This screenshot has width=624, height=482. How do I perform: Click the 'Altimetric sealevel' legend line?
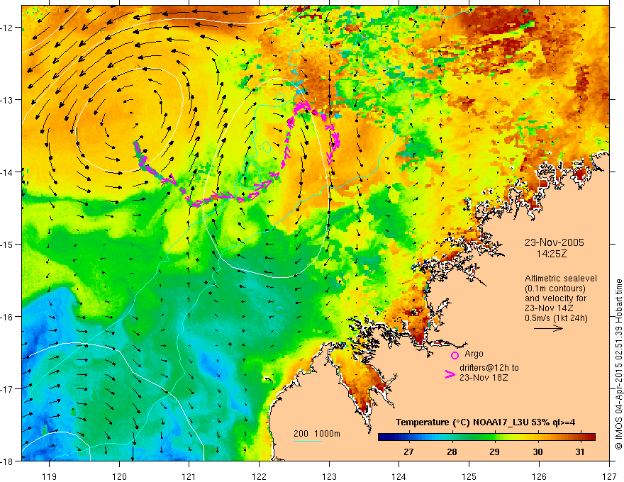561,279
